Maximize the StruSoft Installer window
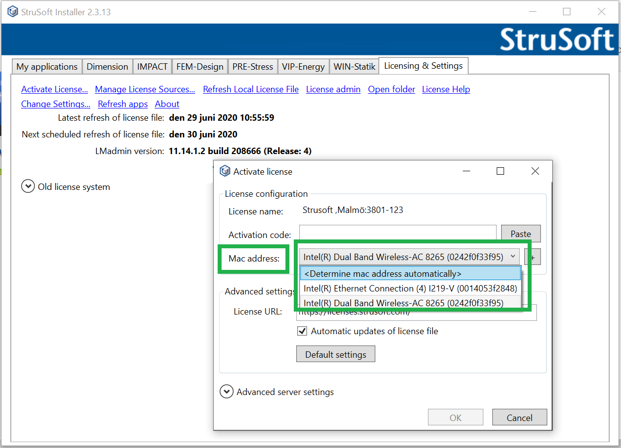The height and width of the screenshot is (448, 621). (566, 11)
